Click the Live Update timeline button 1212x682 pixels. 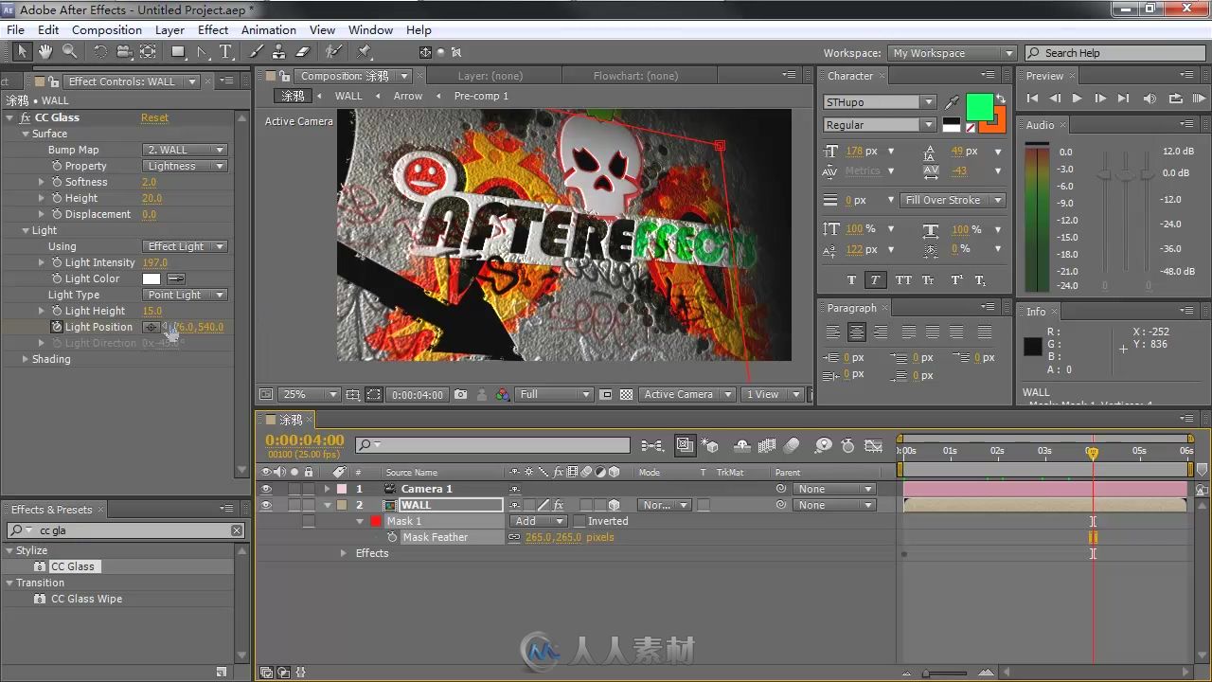(x=685, y=445)
